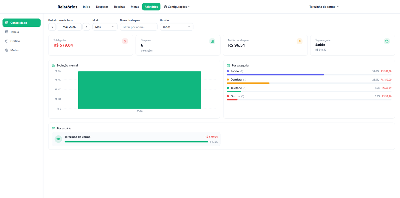Focus the Filtrar por nome input

(139, 27)
